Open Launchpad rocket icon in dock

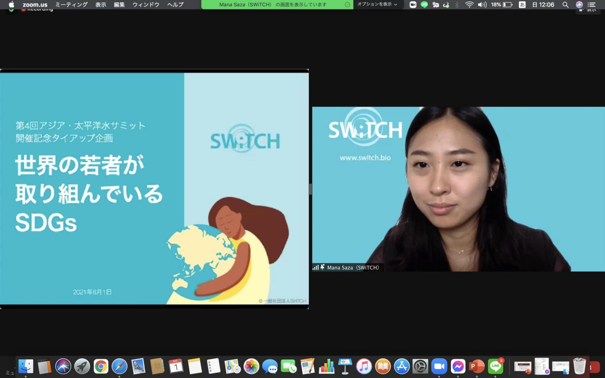point(82,366)
